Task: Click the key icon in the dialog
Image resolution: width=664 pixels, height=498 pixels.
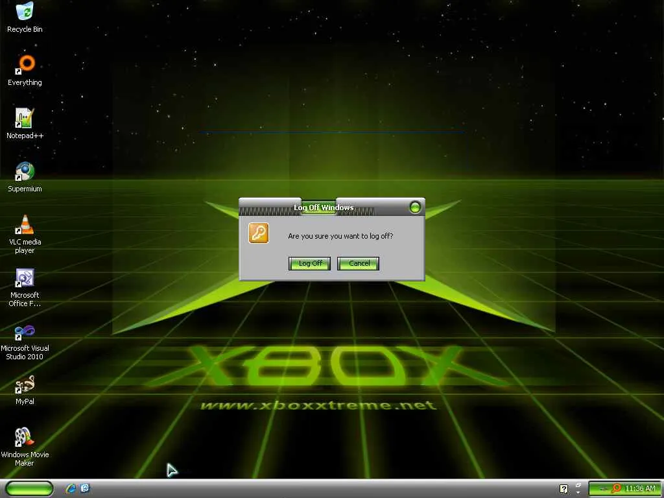Action: click(259, 233)
